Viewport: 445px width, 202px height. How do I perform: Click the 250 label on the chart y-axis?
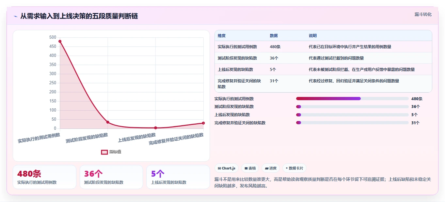[x=53, y=83]
